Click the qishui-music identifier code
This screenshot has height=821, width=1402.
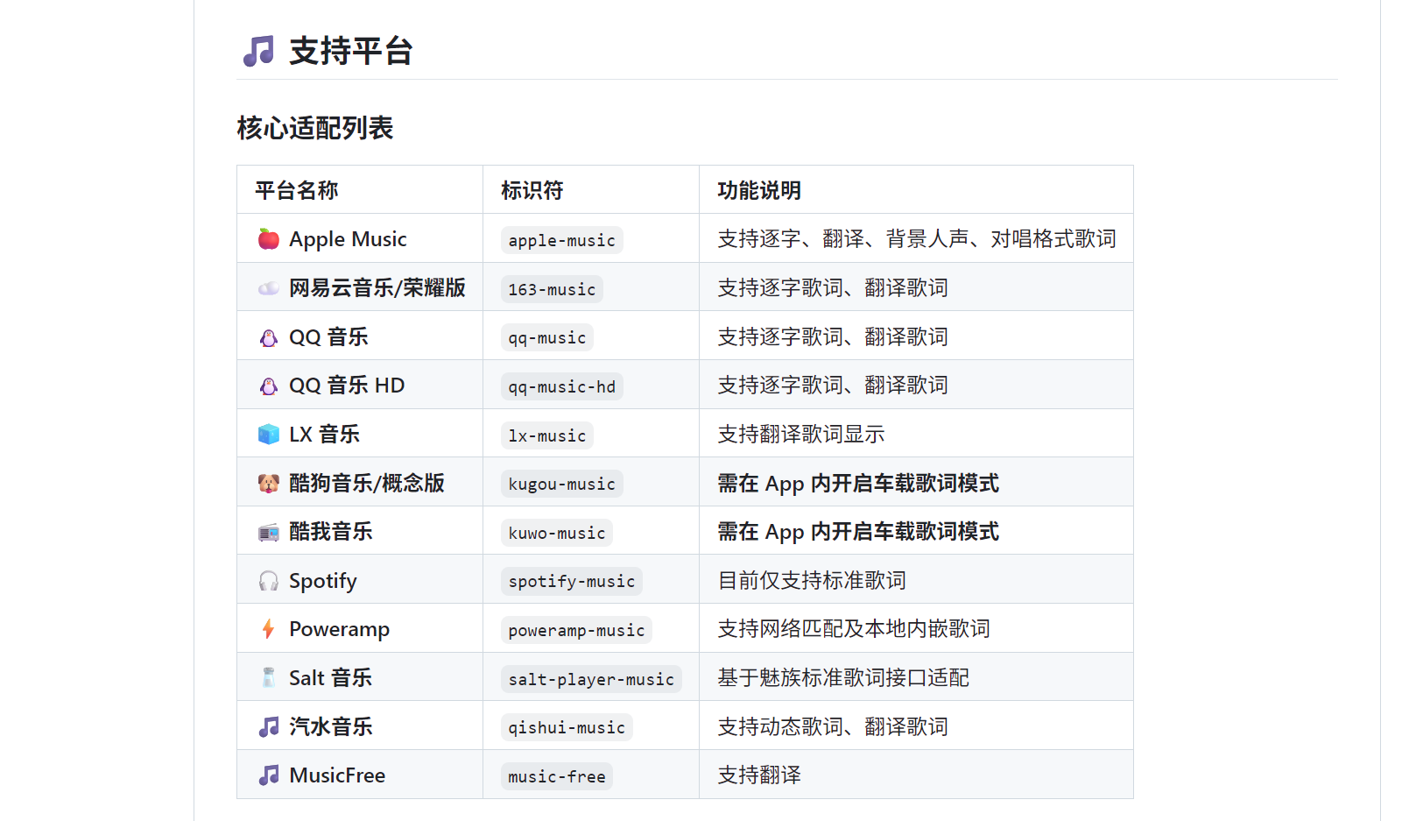click(567, 727)
